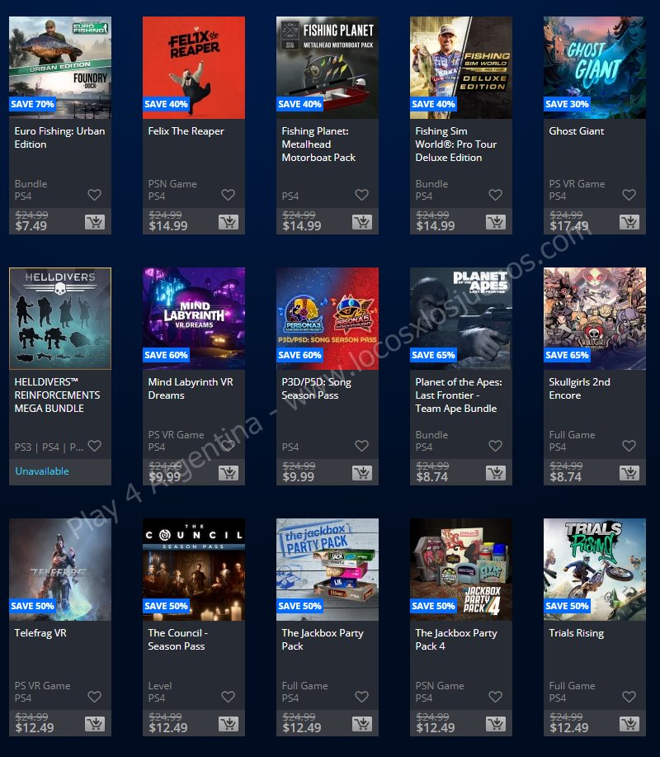Wishlist Fishing Planet Metalhead Motorboat Pack heart
Screen dimensions: 660x757
(x=362, y=195)
